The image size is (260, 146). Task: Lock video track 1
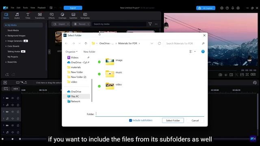pyautogui.click(x=18, y=98)
